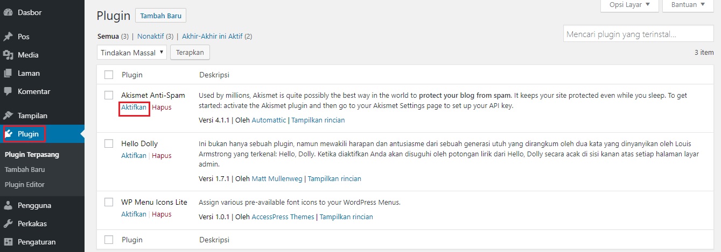Select Tambah Baru in Plugin submenu
Viewport: 721px width, 252px height.
pyautogui.click(x=25, y=169)
